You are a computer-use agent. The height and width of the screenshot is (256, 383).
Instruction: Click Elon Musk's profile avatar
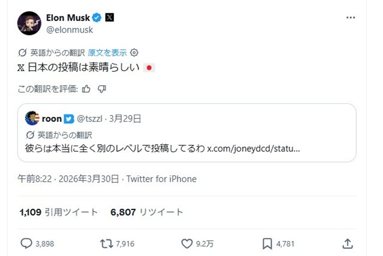click(x=29, y=23)
